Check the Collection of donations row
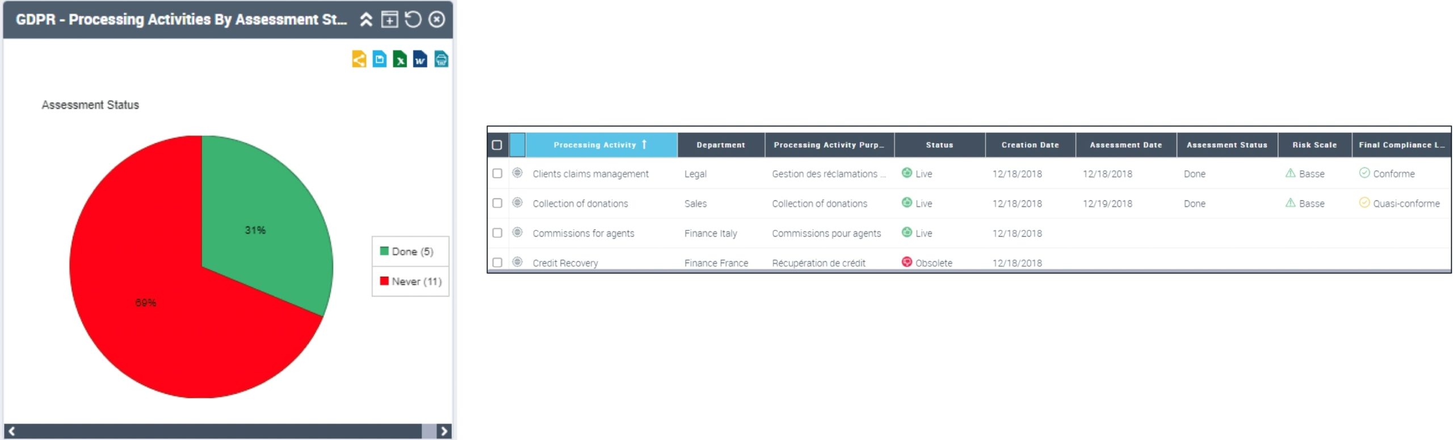The width and height of the screenshot is (1453, 440). click(x=497, y=203)
